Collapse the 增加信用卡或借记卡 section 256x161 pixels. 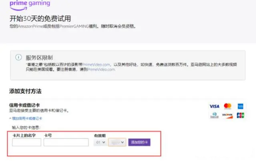[26, 118]
